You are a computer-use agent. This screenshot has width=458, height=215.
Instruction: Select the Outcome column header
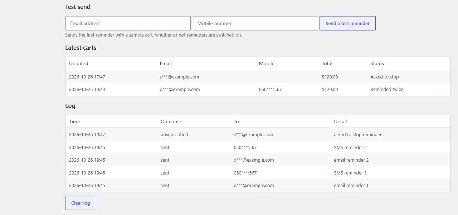pyautogui.click(x=171, y=121)
